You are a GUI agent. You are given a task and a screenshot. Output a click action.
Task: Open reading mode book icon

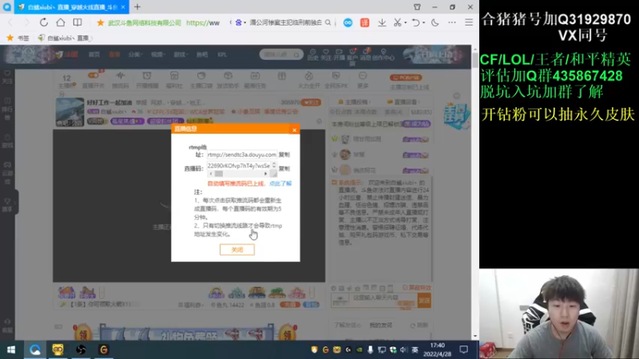coord(77,23)
